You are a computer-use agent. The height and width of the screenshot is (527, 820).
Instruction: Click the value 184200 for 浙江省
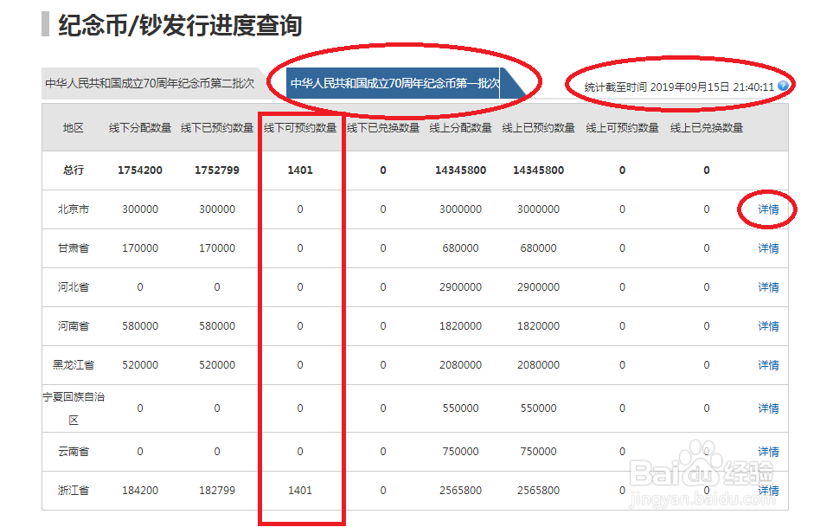tap(140, 491)
